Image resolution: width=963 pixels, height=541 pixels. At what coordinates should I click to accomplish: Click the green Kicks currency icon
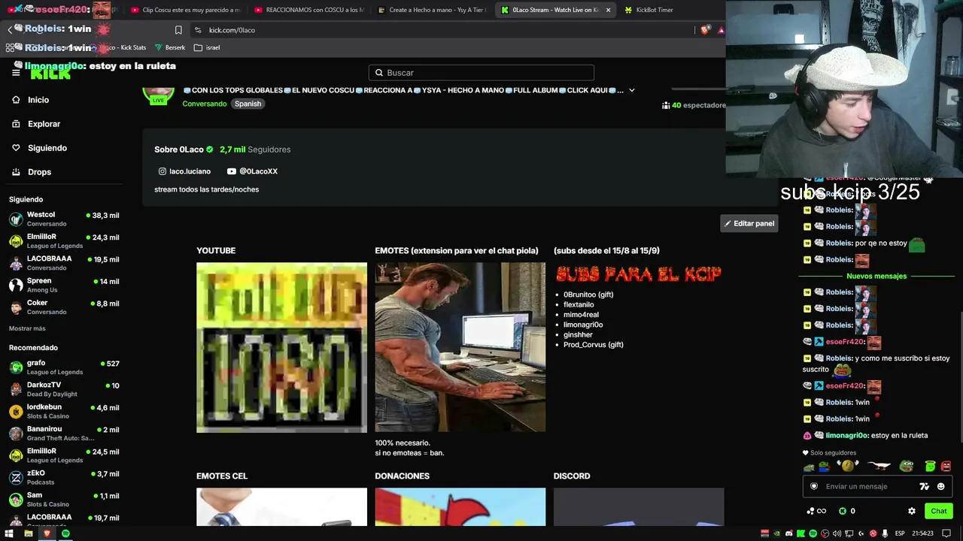point(843,511)
